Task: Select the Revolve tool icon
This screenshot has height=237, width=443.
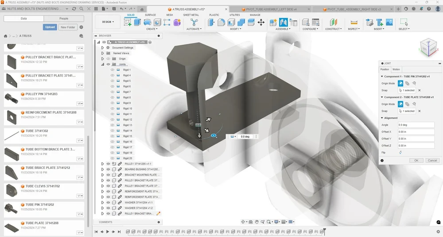Action: [147, 22]
